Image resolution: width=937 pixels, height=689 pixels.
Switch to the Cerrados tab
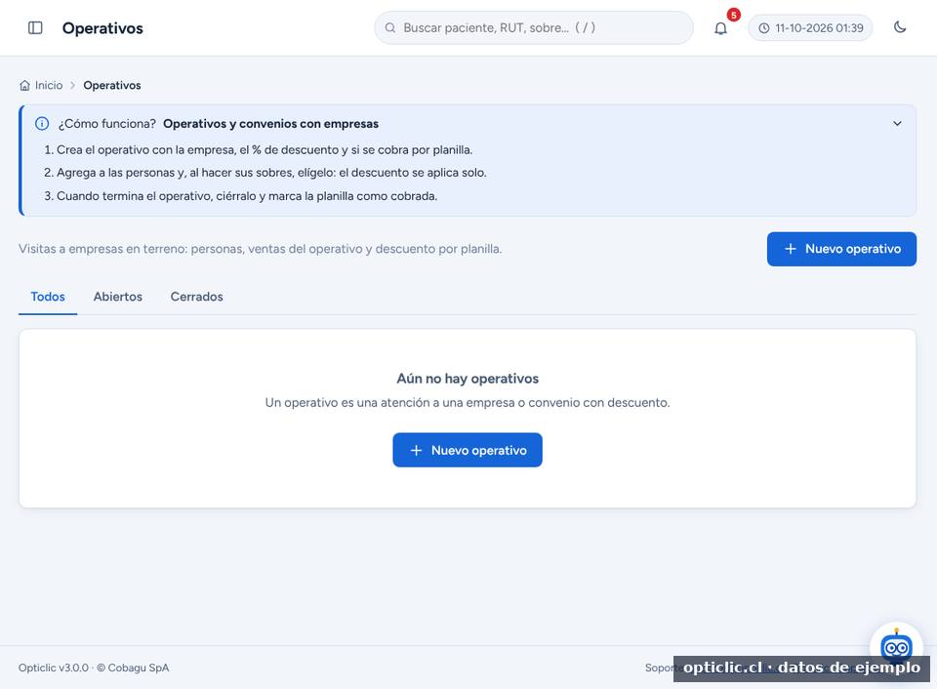pyautogui.click(x=196, y=297)
